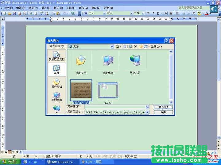Screen dimensions: 221x165
Task: Click the Bulleted list icon
Action: point(188,13)
